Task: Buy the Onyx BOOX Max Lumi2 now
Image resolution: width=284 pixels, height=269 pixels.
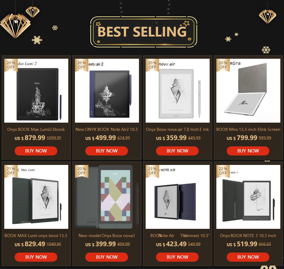Action: click(x=36, y=151)
